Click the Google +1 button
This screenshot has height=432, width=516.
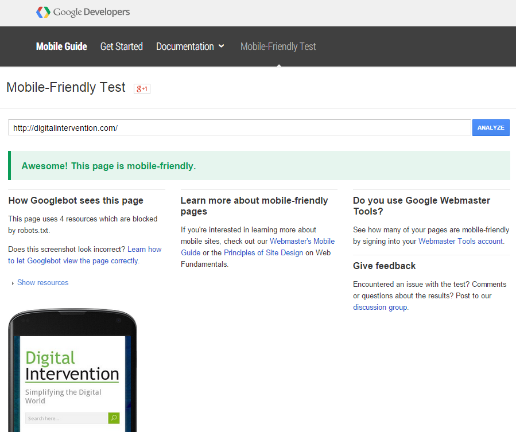(142, 89)
